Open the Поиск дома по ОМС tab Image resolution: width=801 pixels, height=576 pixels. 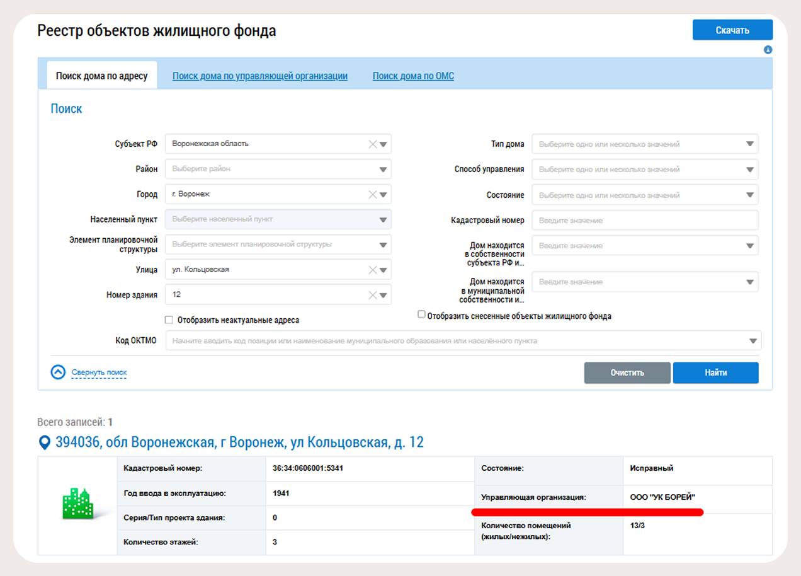(x=413, y=76)
